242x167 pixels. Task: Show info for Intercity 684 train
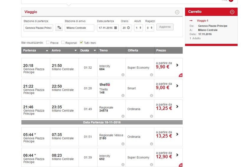pyautogui.click(x=123, y=75)
